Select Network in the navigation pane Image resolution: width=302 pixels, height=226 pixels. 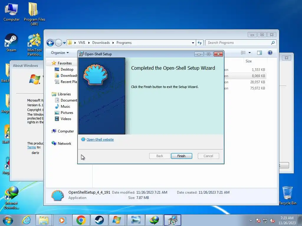click(64, 144)
